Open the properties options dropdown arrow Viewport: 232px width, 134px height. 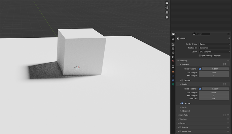[x=229, y=34]
